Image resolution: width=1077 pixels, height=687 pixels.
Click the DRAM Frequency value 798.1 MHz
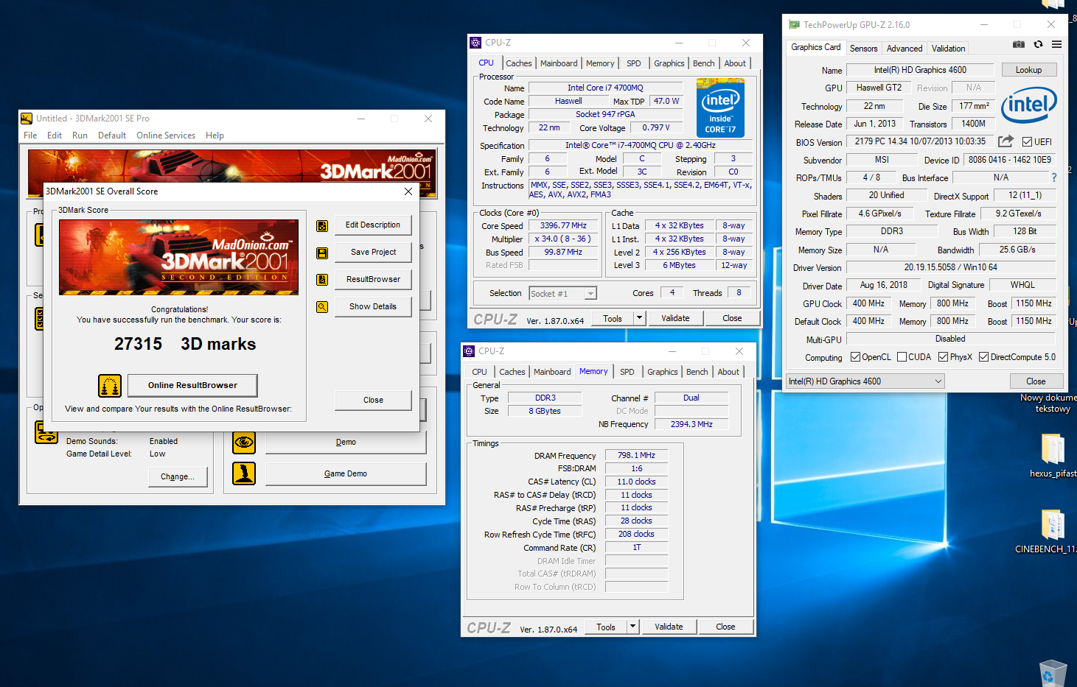636,455
